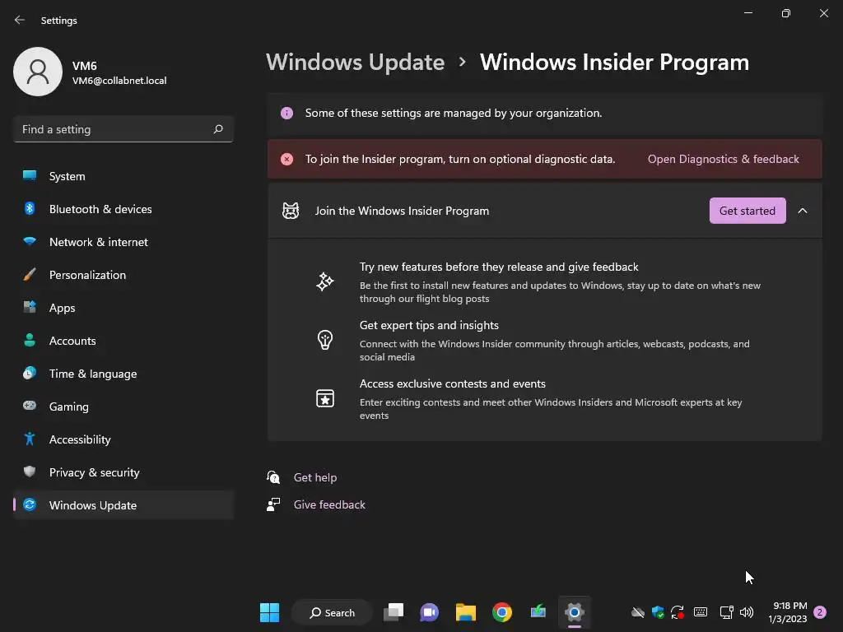Screen dimensions: 843x632
Task: Click the Give feedback person icon
Action: [273, 504]
